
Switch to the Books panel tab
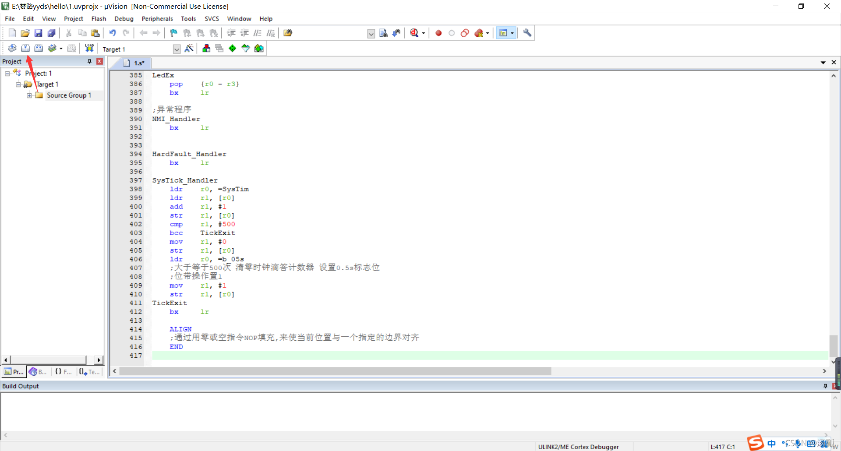tap(38, 372)
